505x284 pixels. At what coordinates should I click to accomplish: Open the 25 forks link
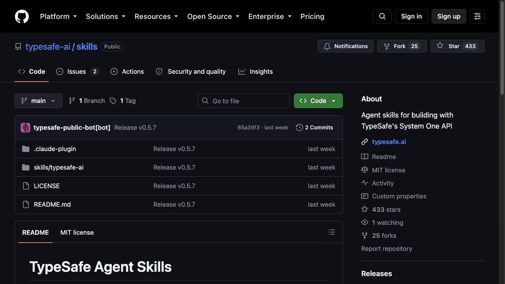click(384, 236)
